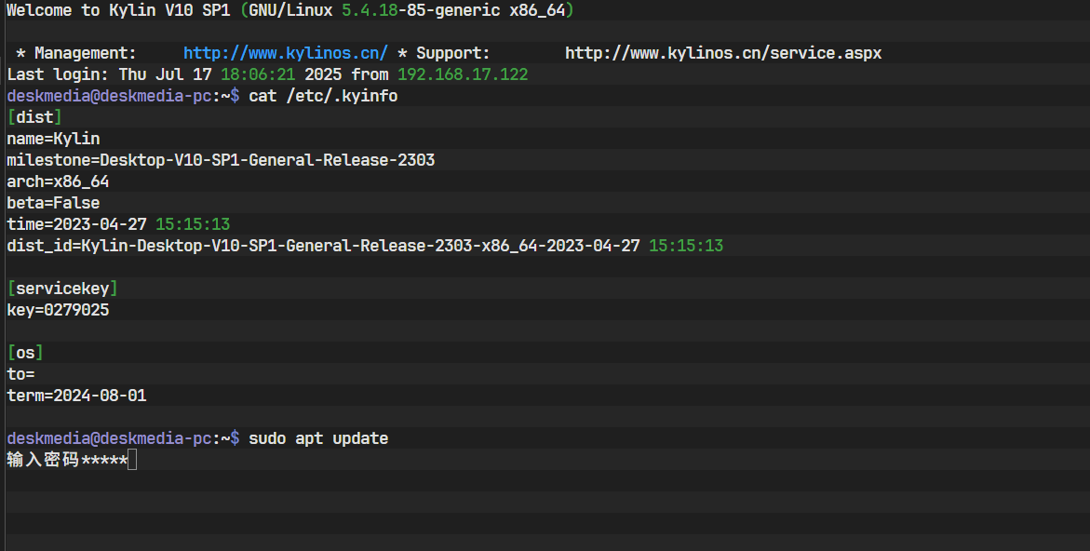The height and width of the screenshot is (551, 1090).
Task: Click the '[dist]' section header
Action: click(34, 117)
